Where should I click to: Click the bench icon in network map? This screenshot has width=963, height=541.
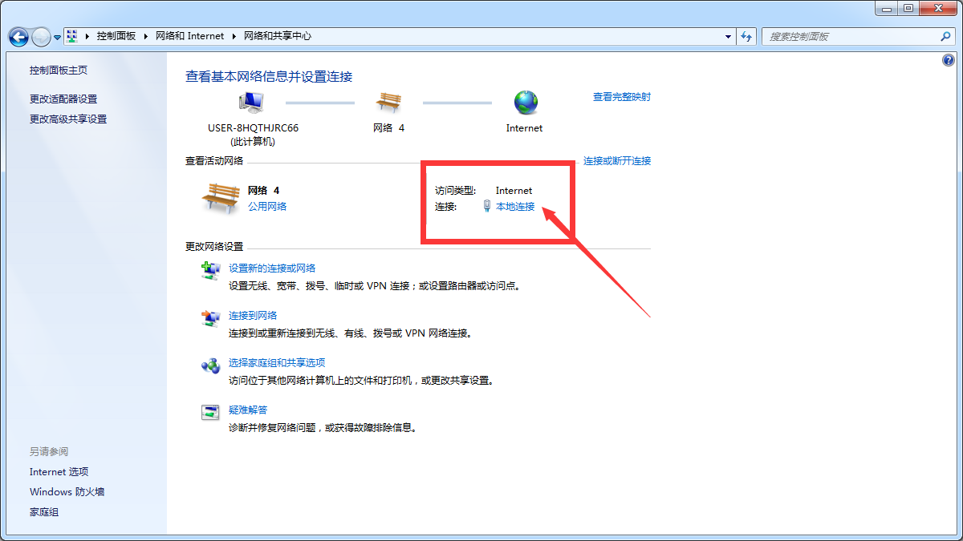pyautogui.click(x=388, y=102)
